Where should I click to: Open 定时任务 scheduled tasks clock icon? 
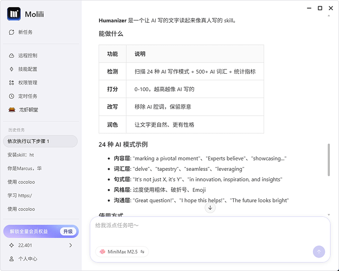11,96
